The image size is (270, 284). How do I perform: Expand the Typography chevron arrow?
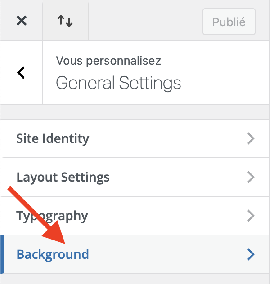251,216
